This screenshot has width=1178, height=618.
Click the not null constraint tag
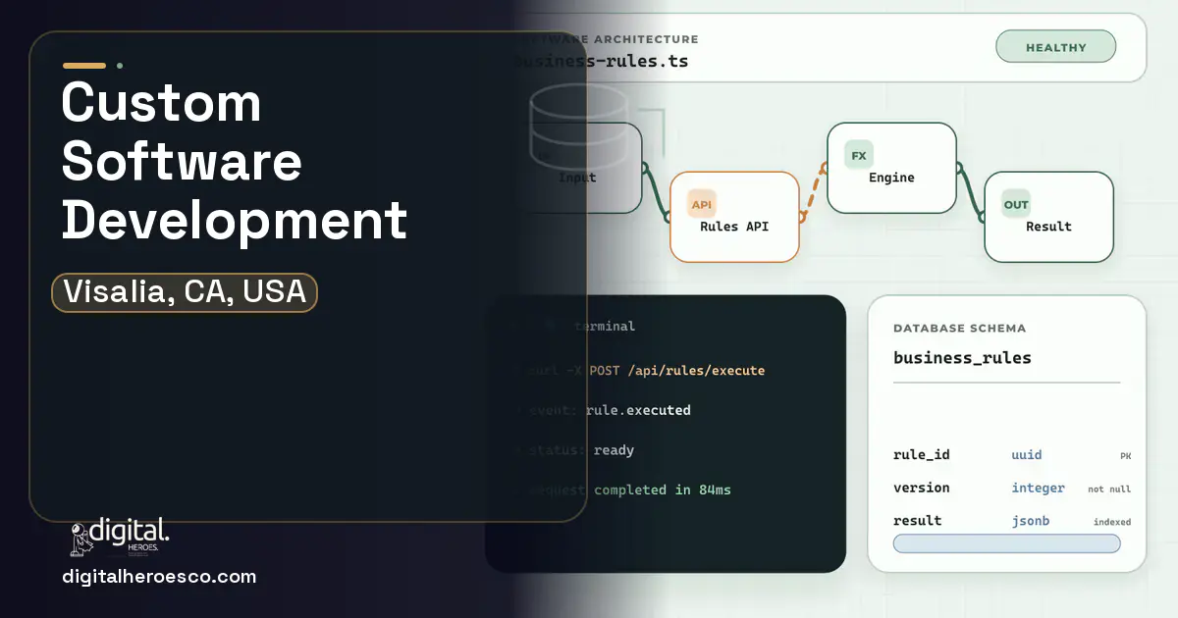(x=1109, y=489)
